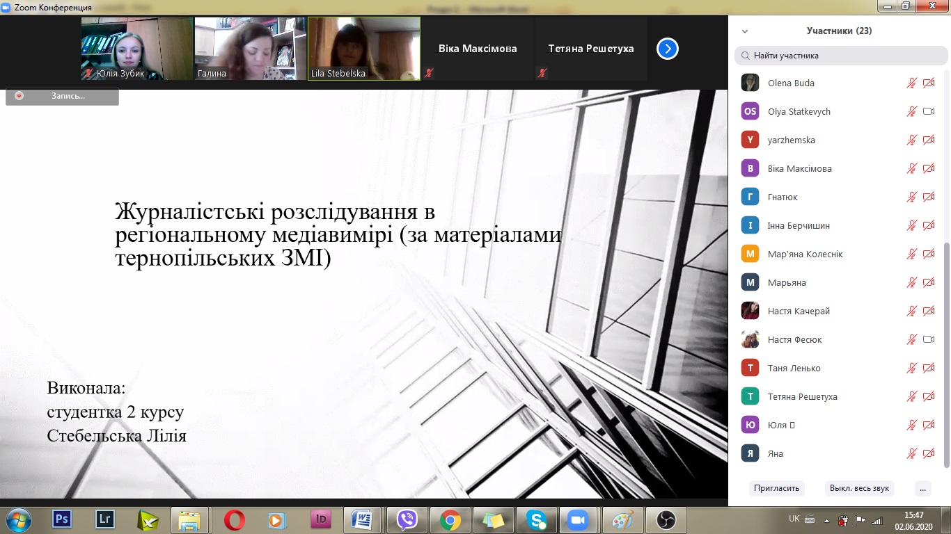951x534 pixels.
Task: Click the camera icon next to Olya Statkevych
Action: 928,111
